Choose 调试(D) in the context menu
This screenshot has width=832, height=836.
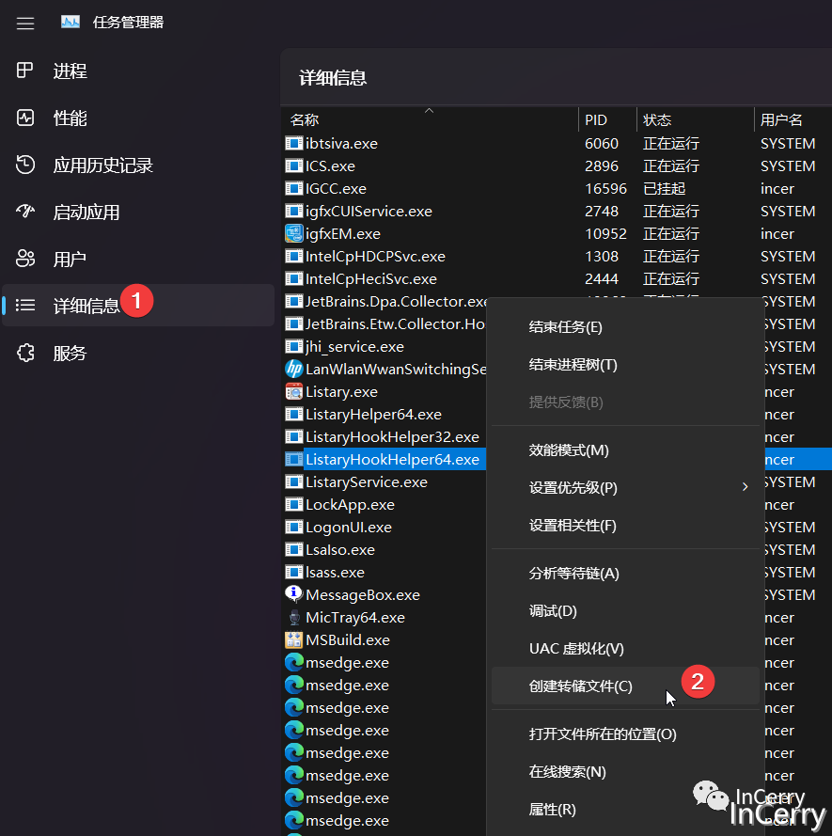[624, 611]
